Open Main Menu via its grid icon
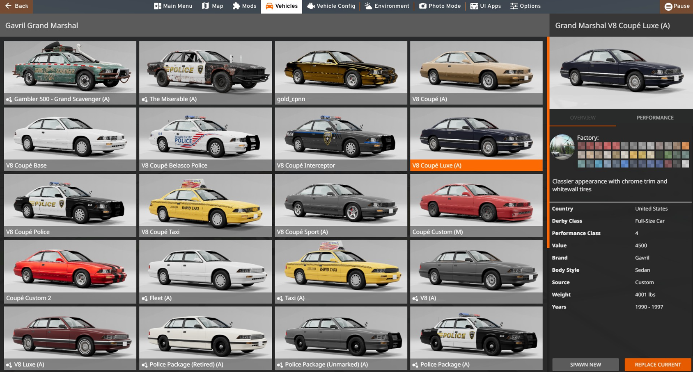This screenshot has width=693, height=372. click(x=158, y=6)
